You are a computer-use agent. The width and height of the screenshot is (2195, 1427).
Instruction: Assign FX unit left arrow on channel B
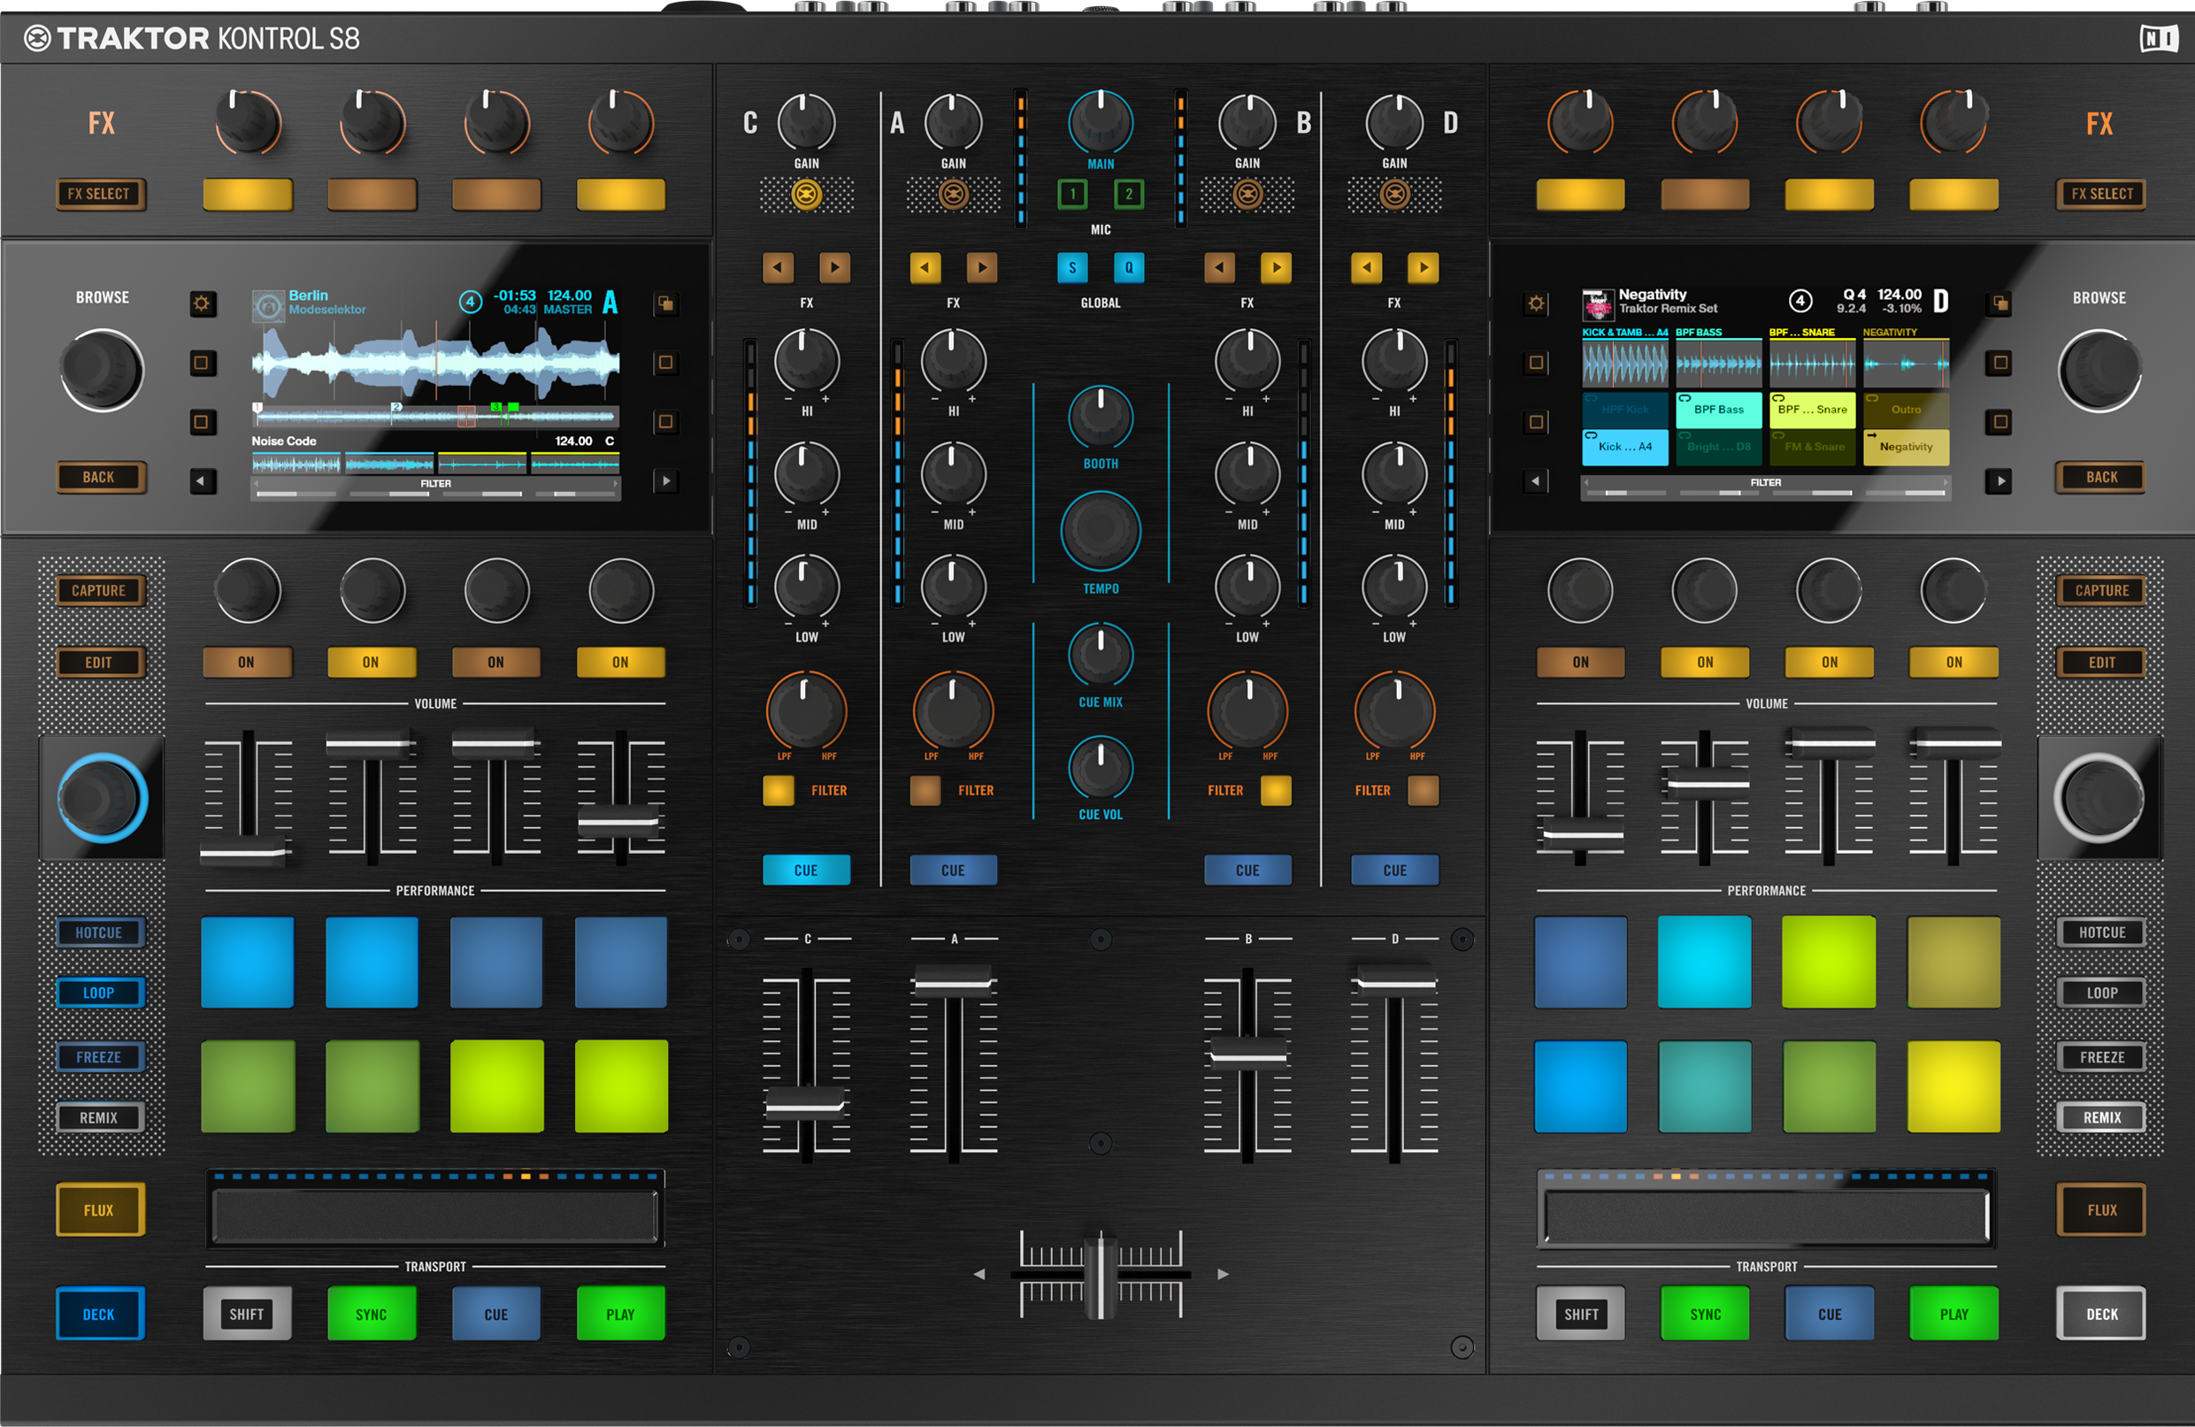[1219, 268]
